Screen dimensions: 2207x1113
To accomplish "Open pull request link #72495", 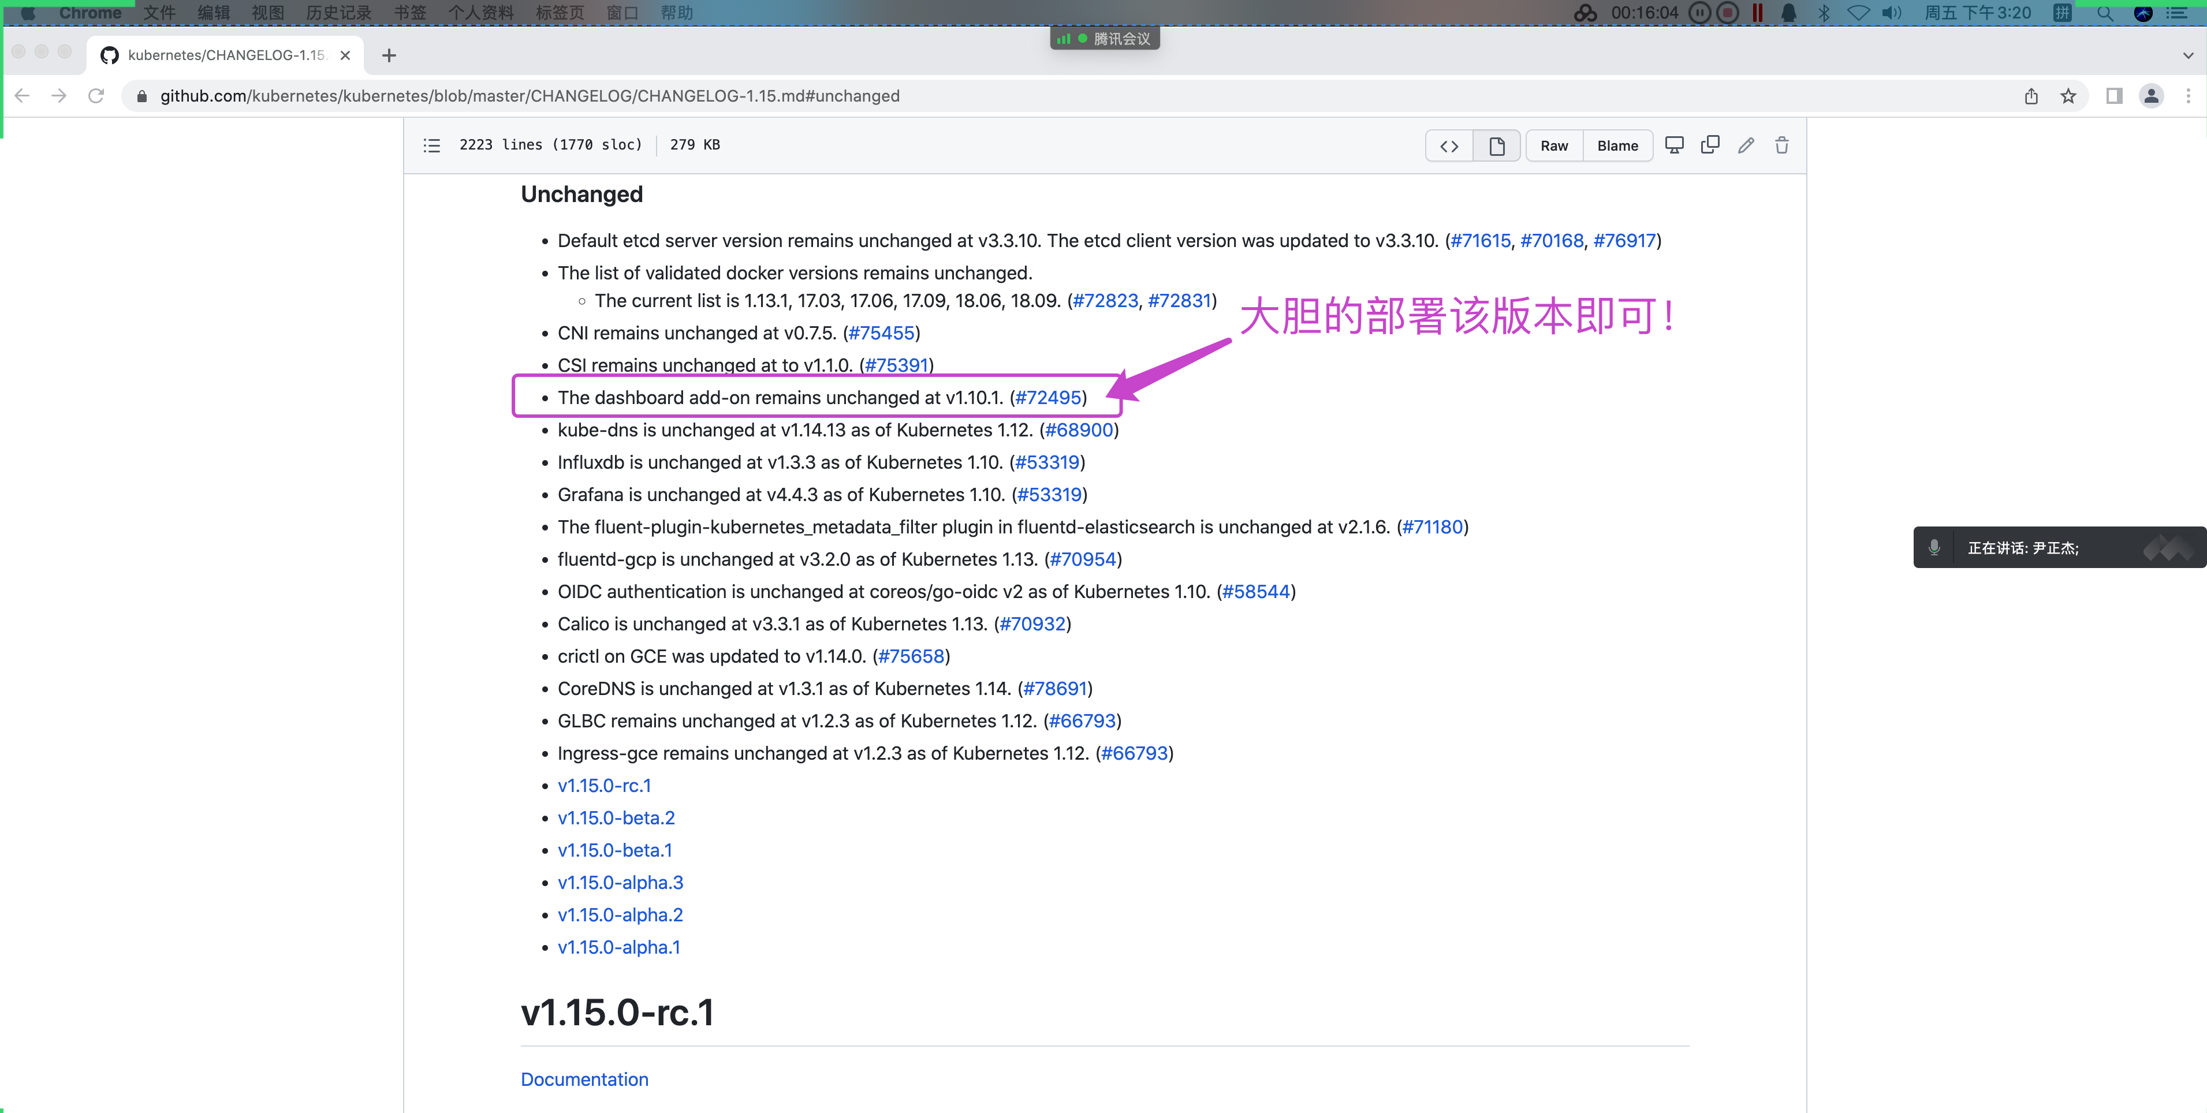I will [x=1049, y=397].
